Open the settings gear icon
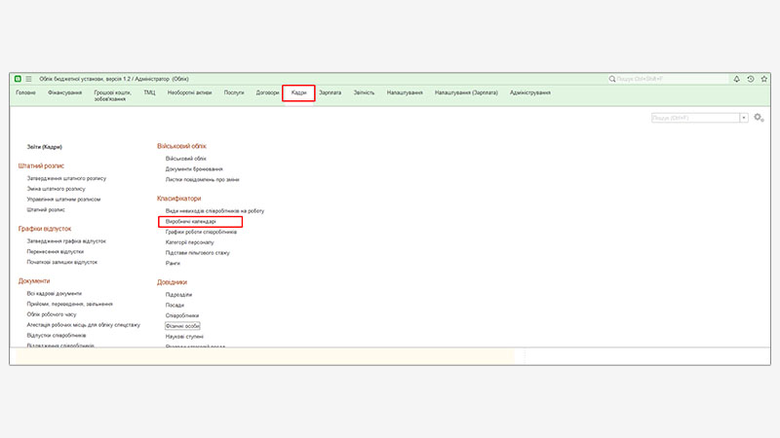780x438 pixels. 758,118
